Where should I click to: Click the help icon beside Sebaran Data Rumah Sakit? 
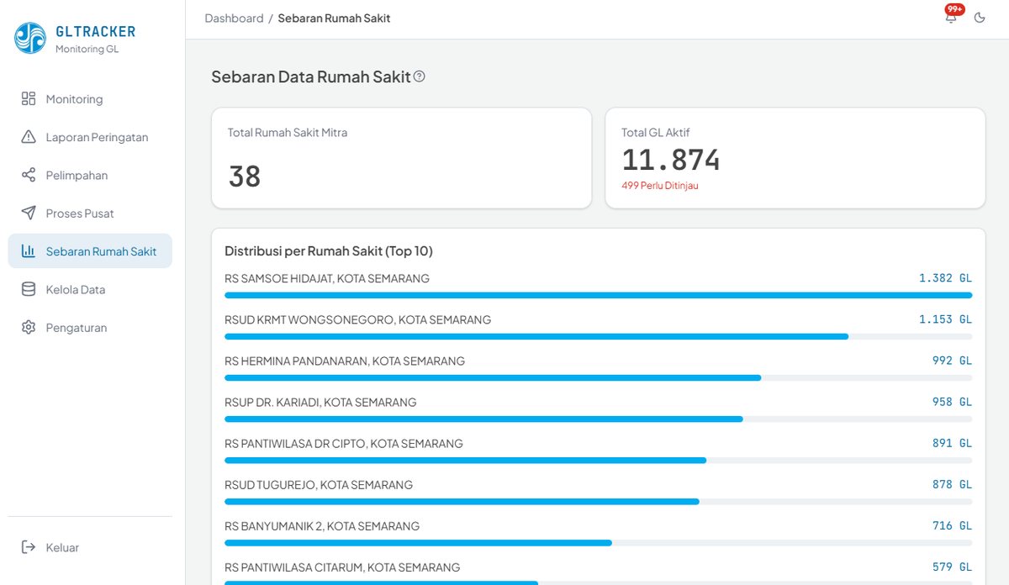420,76
